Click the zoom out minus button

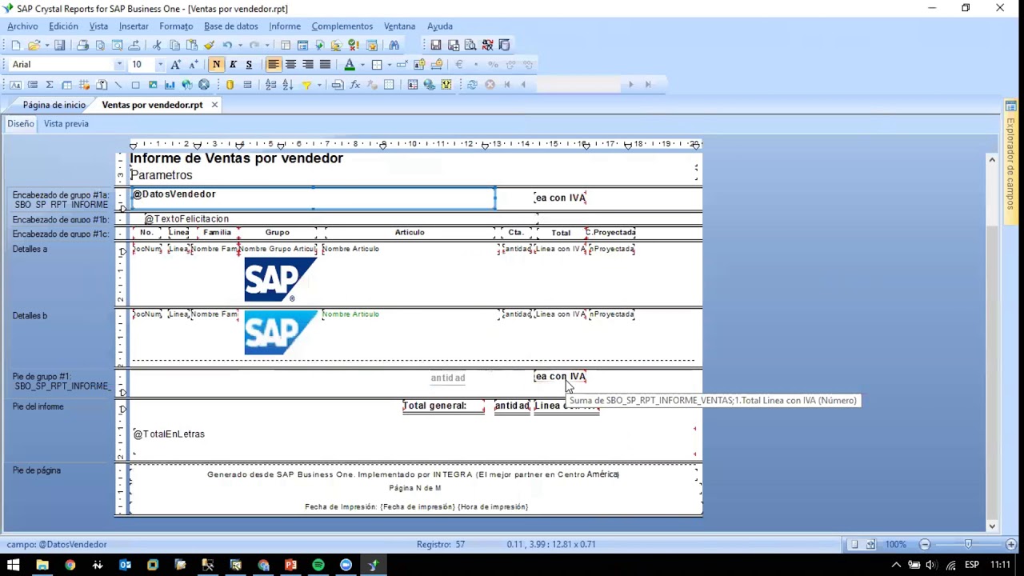[924, 544]
